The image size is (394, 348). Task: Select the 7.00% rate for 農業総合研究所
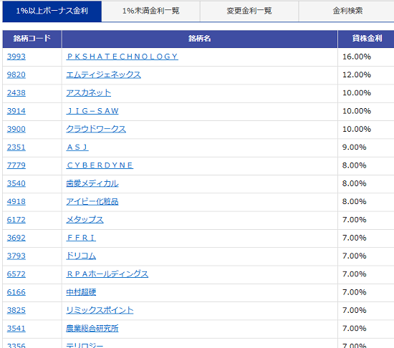click(355, 329)
